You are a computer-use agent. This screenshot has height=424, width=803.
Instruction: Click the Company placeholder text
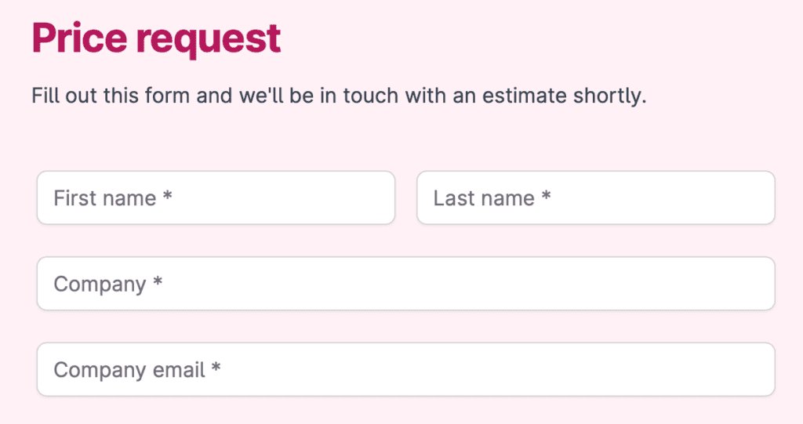(x=100, y=284)
